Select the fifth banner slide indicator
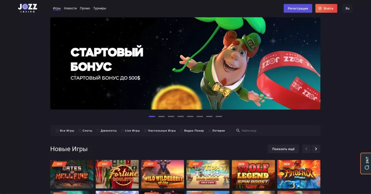This screenshot has width=371, height=194. (190, 116)
